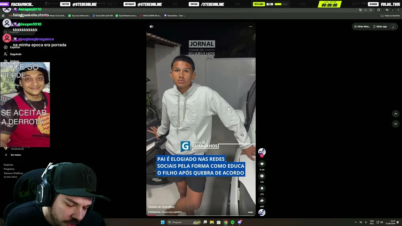This screenshot has height=226, width=402.
Task: Open the Chrome extensions puzzle icon
Action: point(378,10)
